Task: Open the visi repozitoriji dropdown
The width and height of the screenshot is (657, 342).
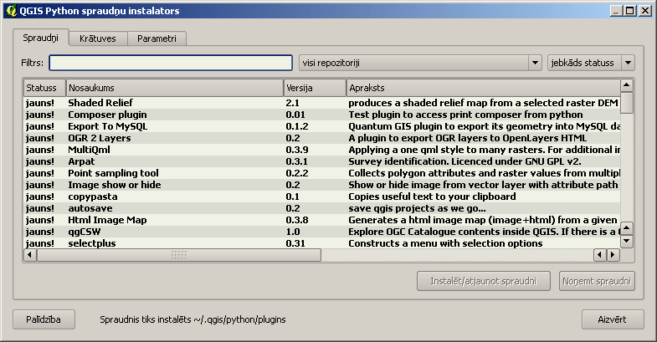Action: (x=420, y=63)
